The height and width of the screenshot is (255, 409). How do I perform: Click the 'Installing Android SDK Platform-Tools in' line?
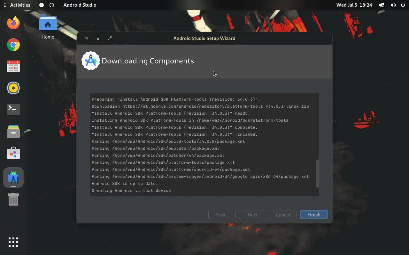click(x=190, y=120)
